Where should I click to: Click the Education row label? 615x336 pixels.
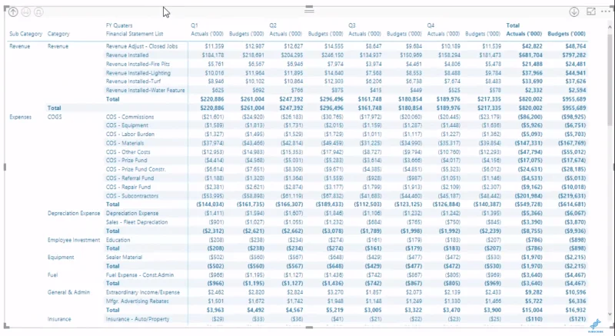118,240
